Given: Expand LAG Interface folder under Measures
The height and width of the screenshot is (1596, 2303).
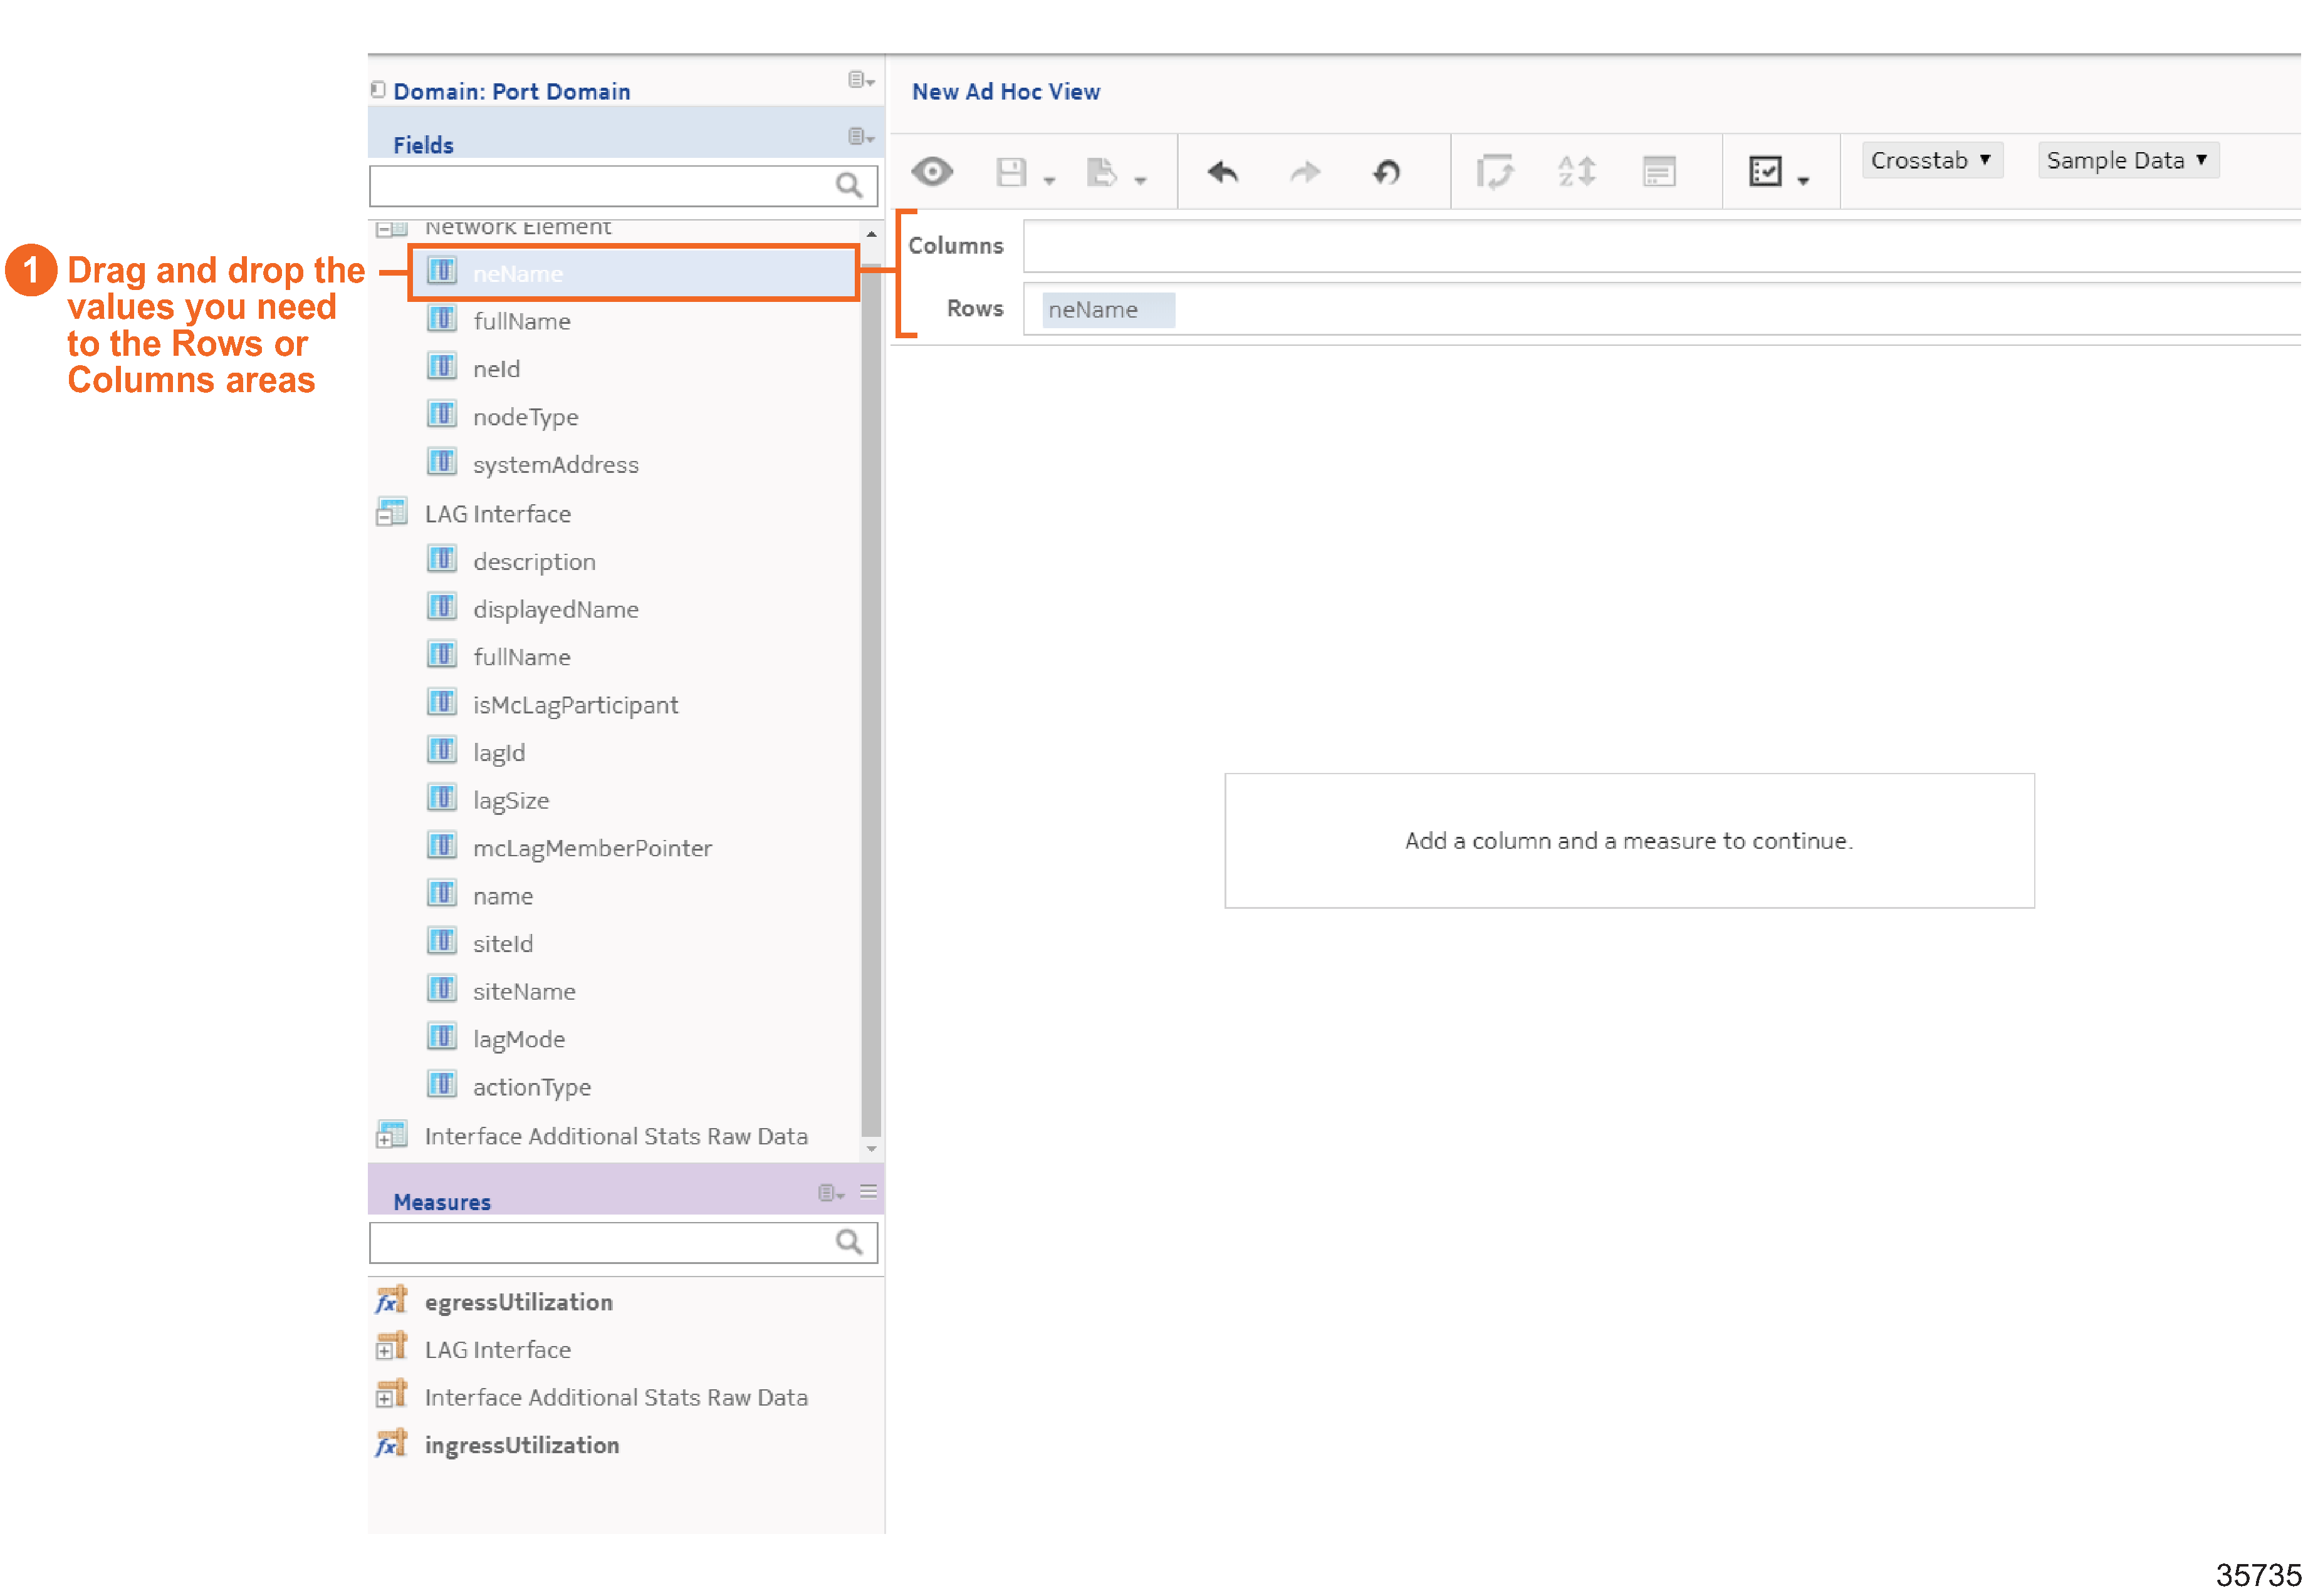Looking at the screenshot, I should click(384, 1353).
